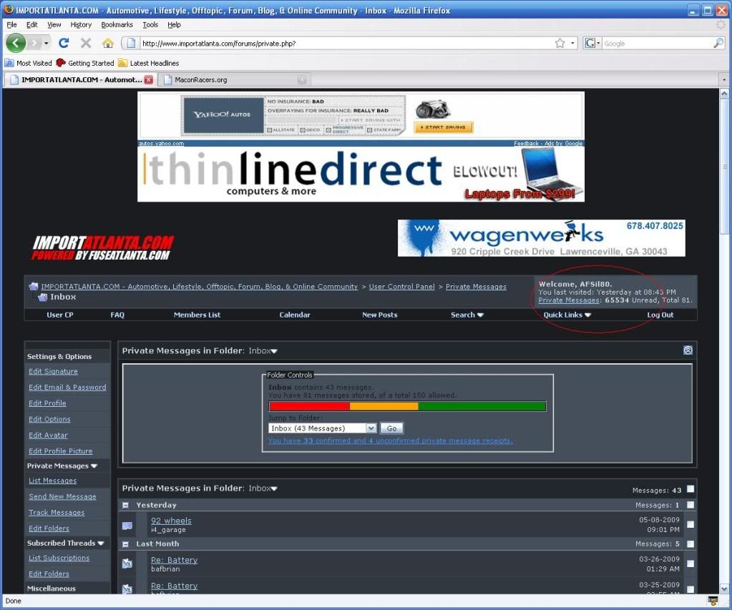Image resolution: width=732 pixels, height=610 pixels.
Task: Check the Yesterday group checkbox
Action: click(x=690, y=505)
